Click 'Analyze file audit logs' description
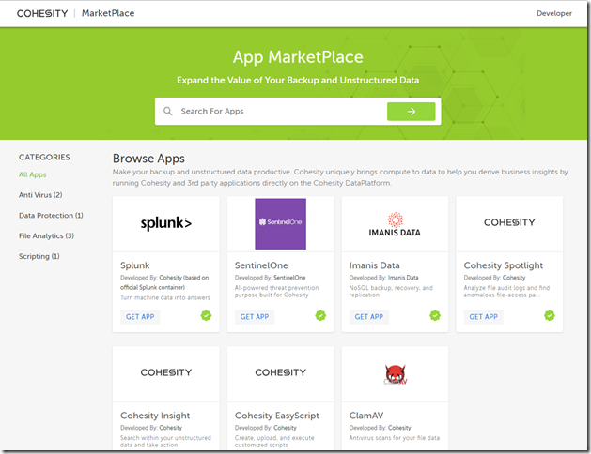 (506, 291)
